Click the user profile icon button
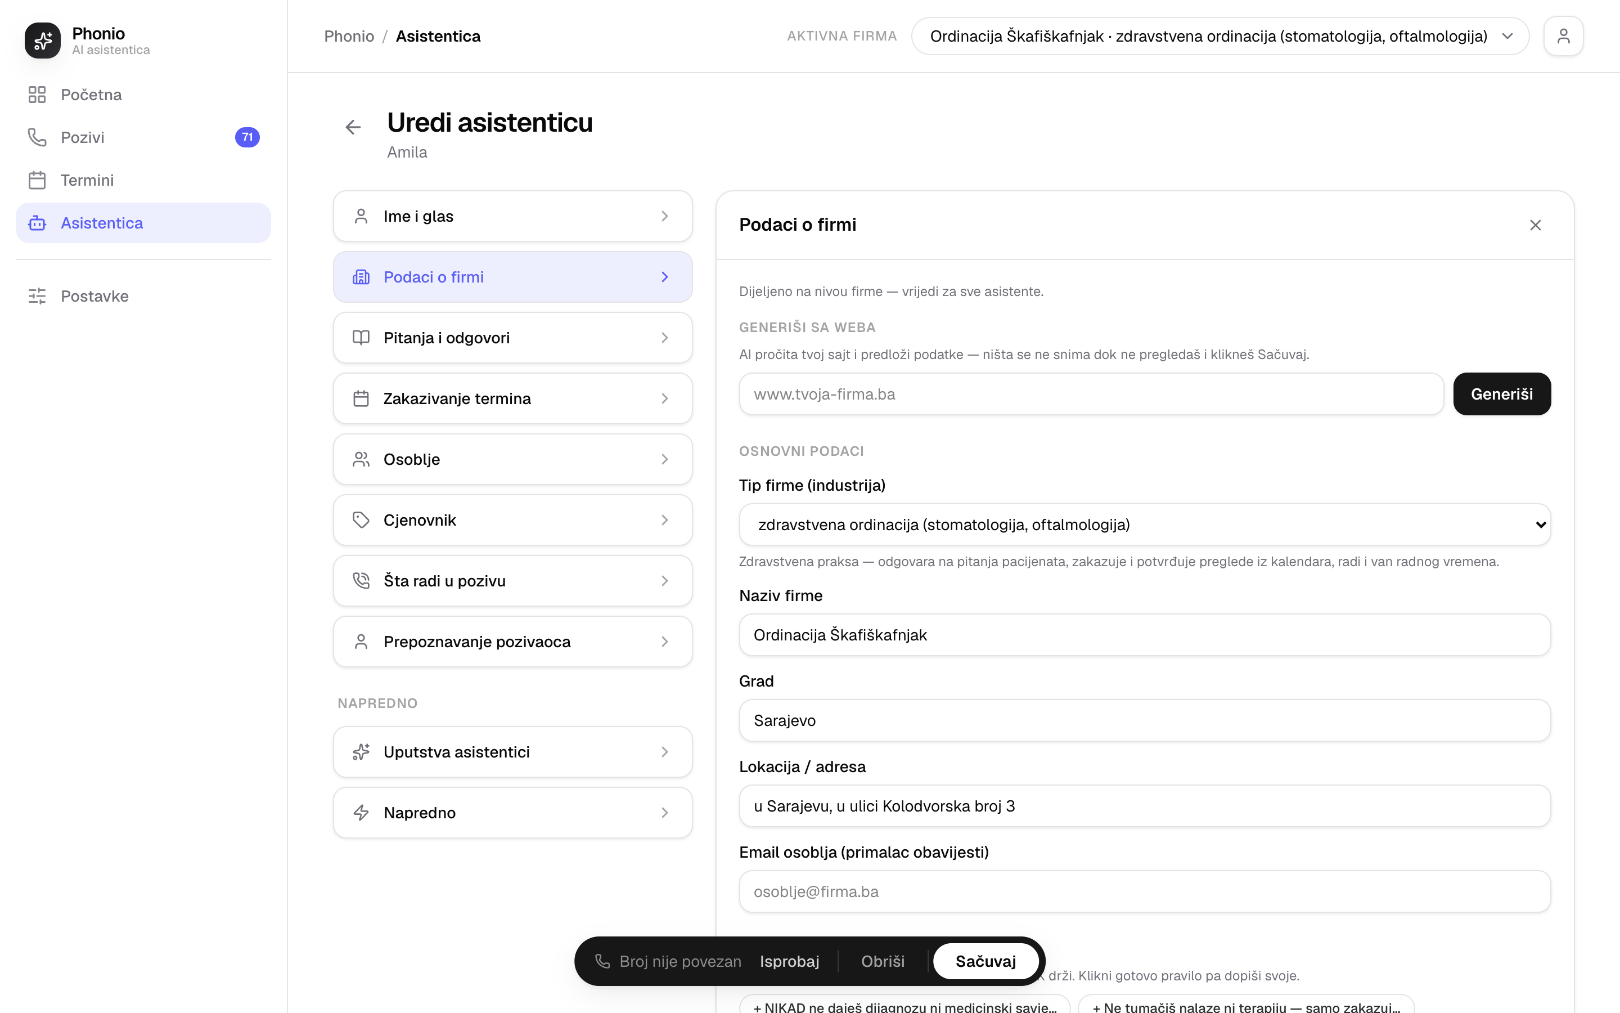Image resolution: width=1620 pixels, height=1013 pixels. 1563,36
